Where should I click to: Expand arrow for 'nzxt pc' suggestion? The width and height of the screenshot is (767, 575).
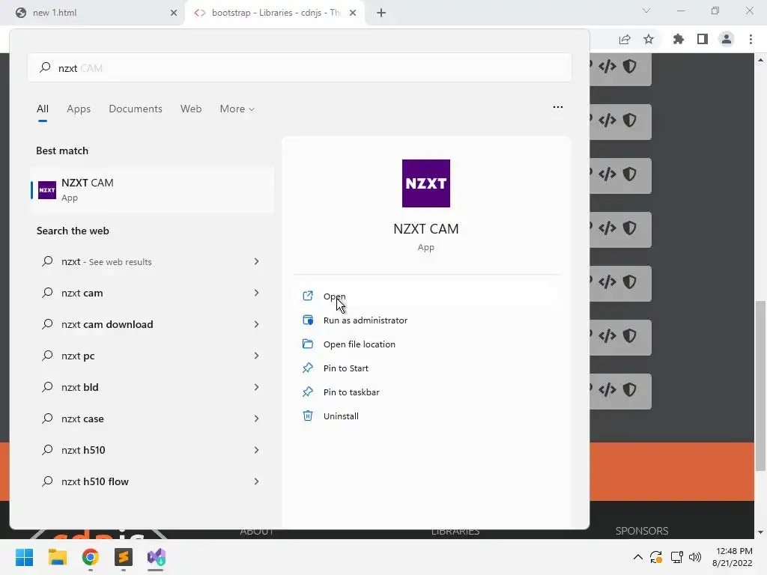[256, 356]
